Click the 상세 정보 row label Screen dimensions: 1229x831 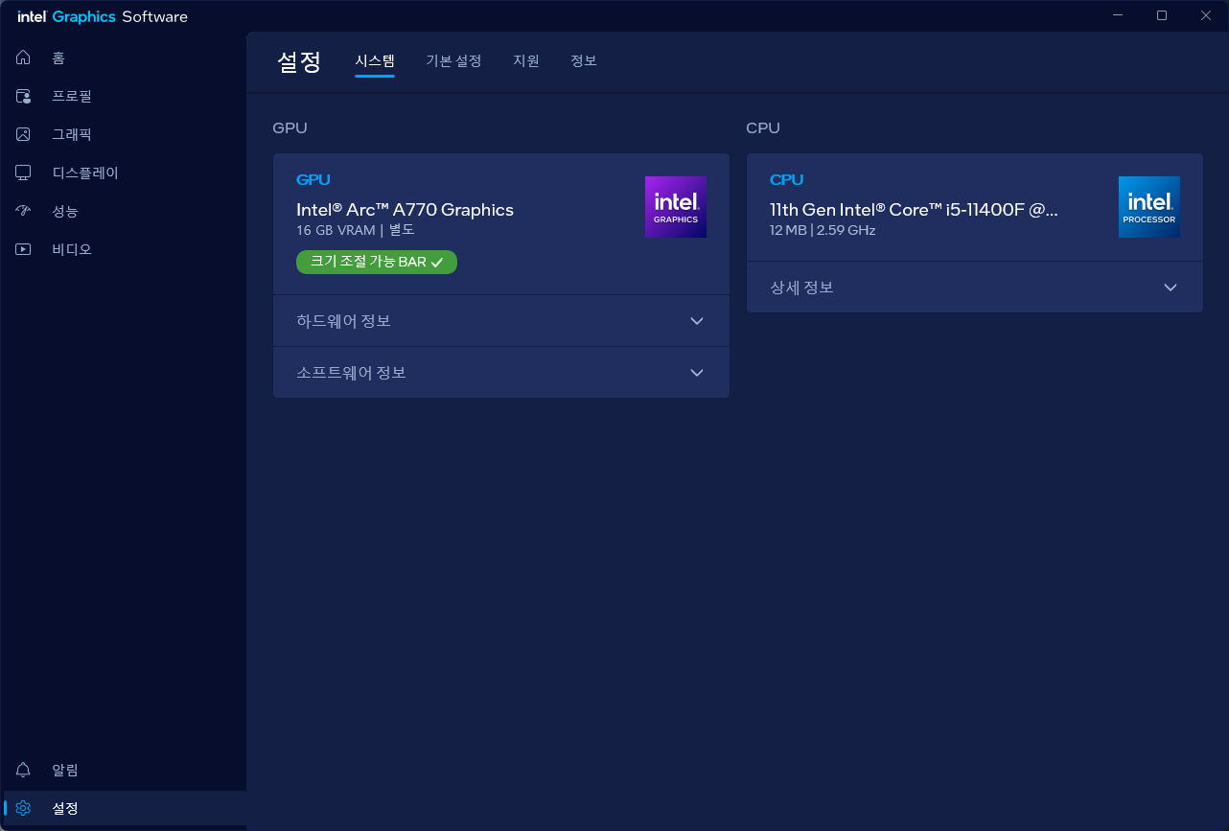[x=802, y=288]
